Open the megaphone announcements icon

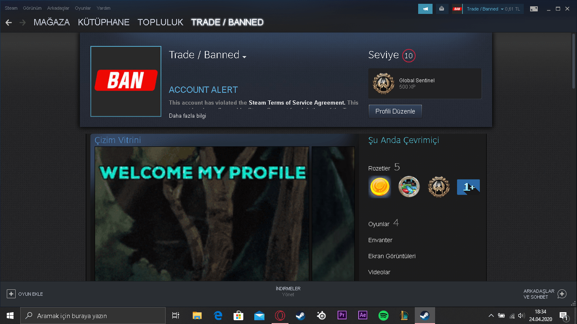[425, 9]
